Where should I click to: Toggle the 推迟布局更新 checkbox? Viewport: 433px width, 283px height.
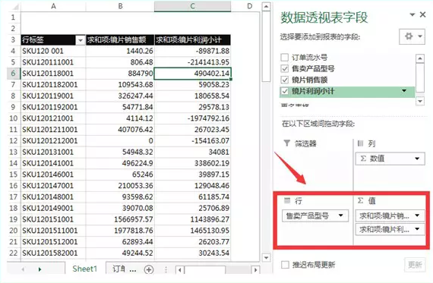click(285, 265)
